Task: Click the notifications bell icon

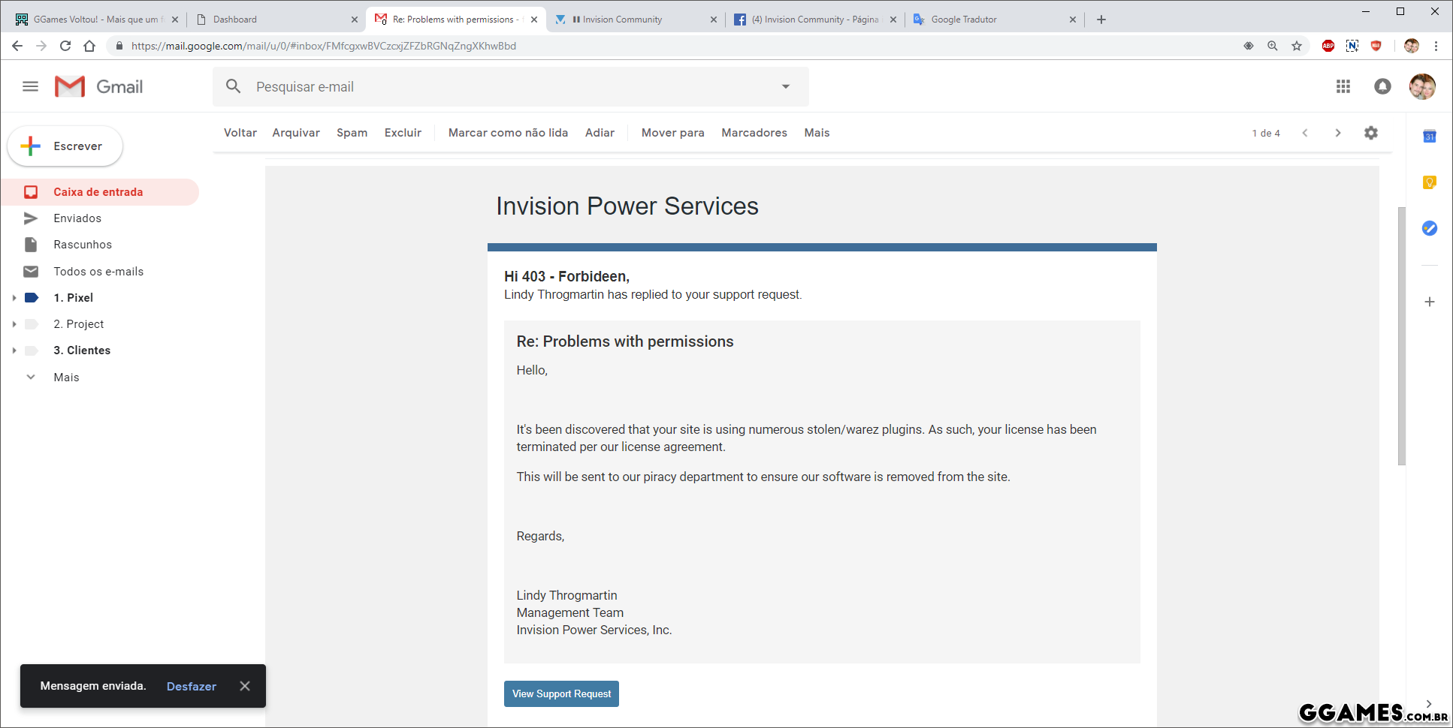Action: coord(1382,86)
